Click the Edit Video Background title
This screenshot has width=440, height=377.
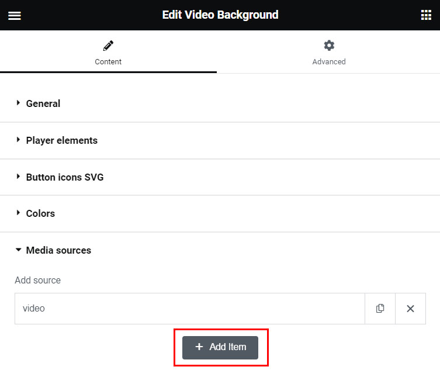point(220,15)
